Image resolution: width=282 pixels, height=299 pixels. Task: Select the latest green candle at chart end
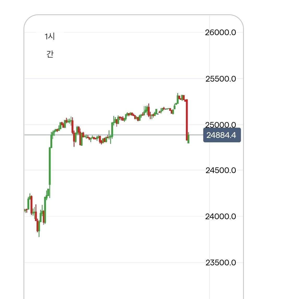188,138
